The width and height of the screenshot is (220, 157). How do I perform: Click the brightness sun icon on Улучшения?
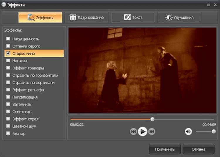pyautogui.click(x=169, y=17)
